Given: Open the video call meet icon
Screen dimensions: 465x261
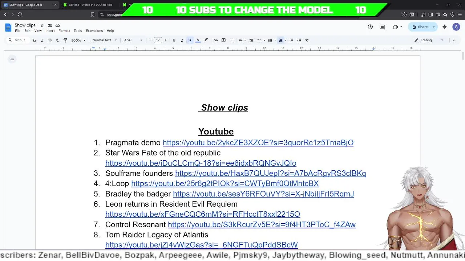Looking at the screenshot, I should [396, 27].
